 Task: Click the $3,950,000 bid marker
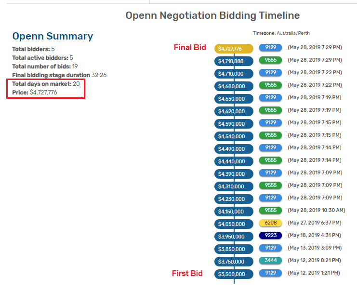pos(234,237)
